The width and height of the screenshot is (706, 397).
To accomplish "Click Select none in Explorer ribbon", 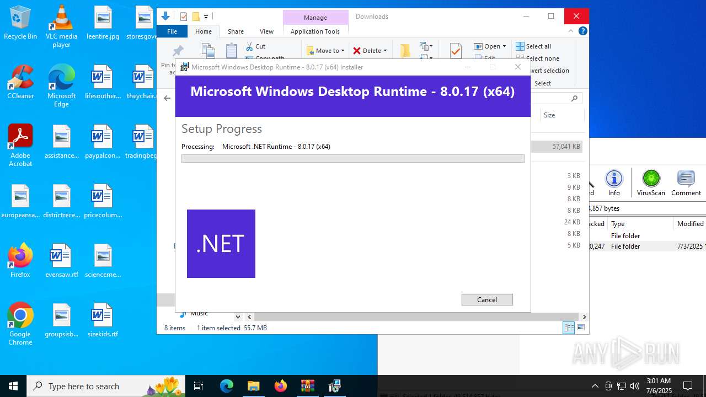I will tap(538, 58).
